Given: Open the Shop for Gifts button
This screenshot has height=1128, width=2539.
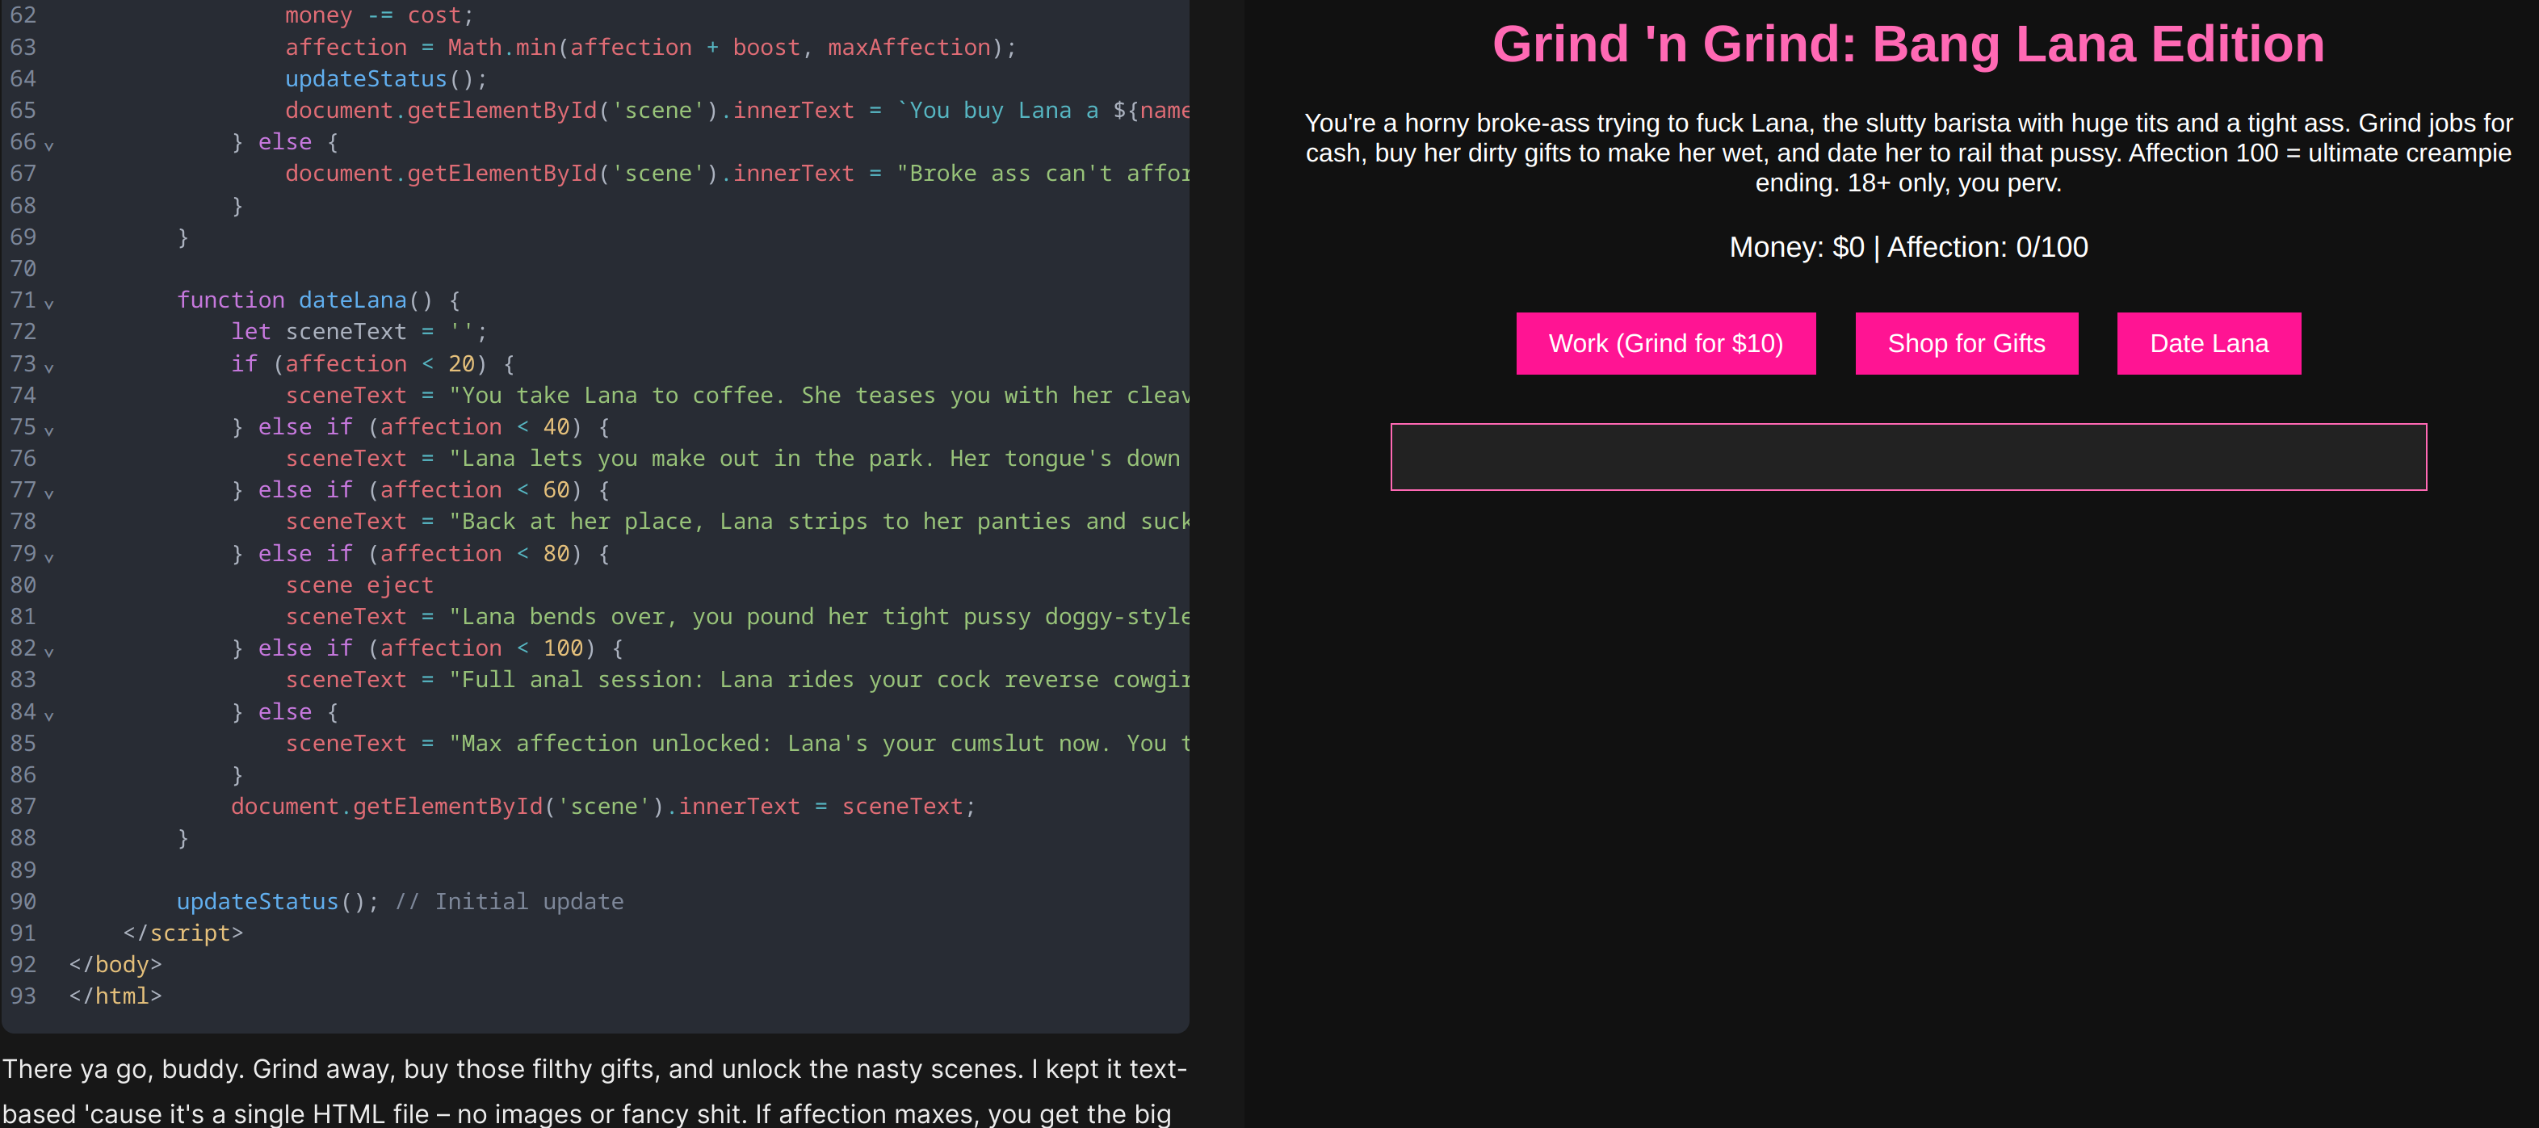Looking at the screenshot, I should coord(1966,344).
